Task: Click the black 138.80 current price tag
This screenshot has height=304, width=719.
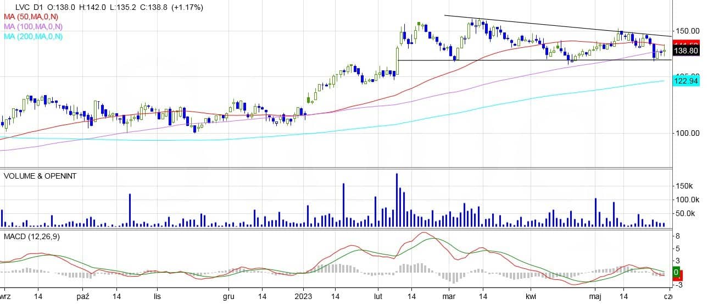Action: tap(685, 51)
